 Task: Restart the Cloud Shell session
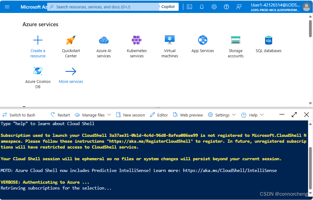(x=60, y=115)
